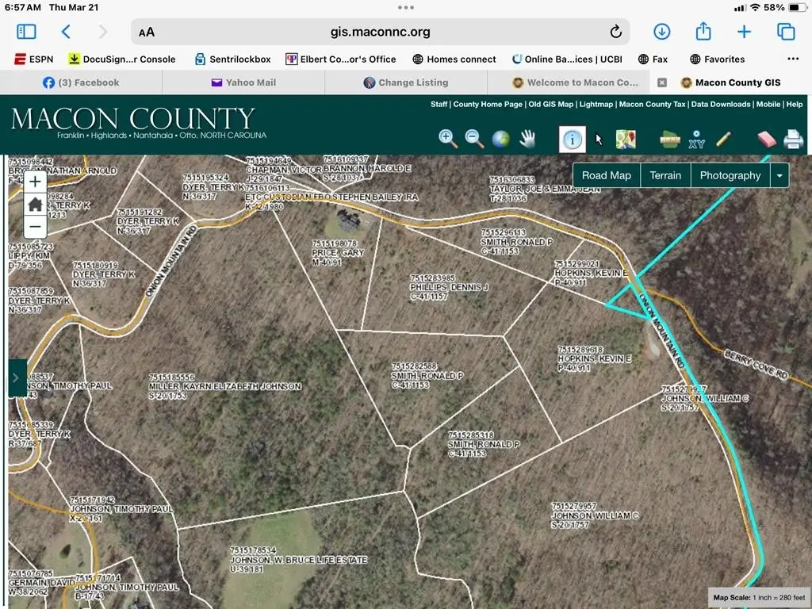812x609 pixels.
Task: Switch basemap to Photography
Action: click(730, 175)
